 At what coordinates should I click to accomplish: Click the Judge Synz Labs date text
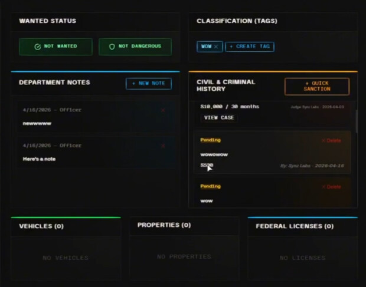[x=317, y=107]
